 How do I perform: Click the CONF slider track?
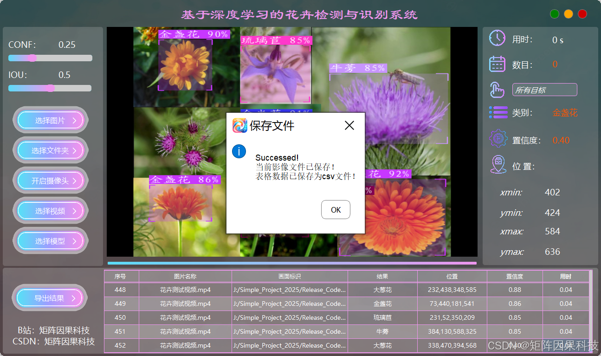coord(65,58)
